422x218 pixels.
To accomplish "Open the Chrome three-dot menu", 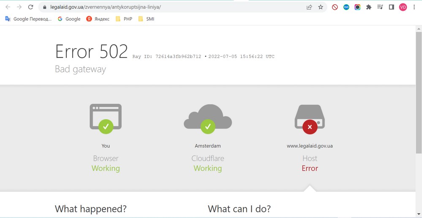I will 414,7.
